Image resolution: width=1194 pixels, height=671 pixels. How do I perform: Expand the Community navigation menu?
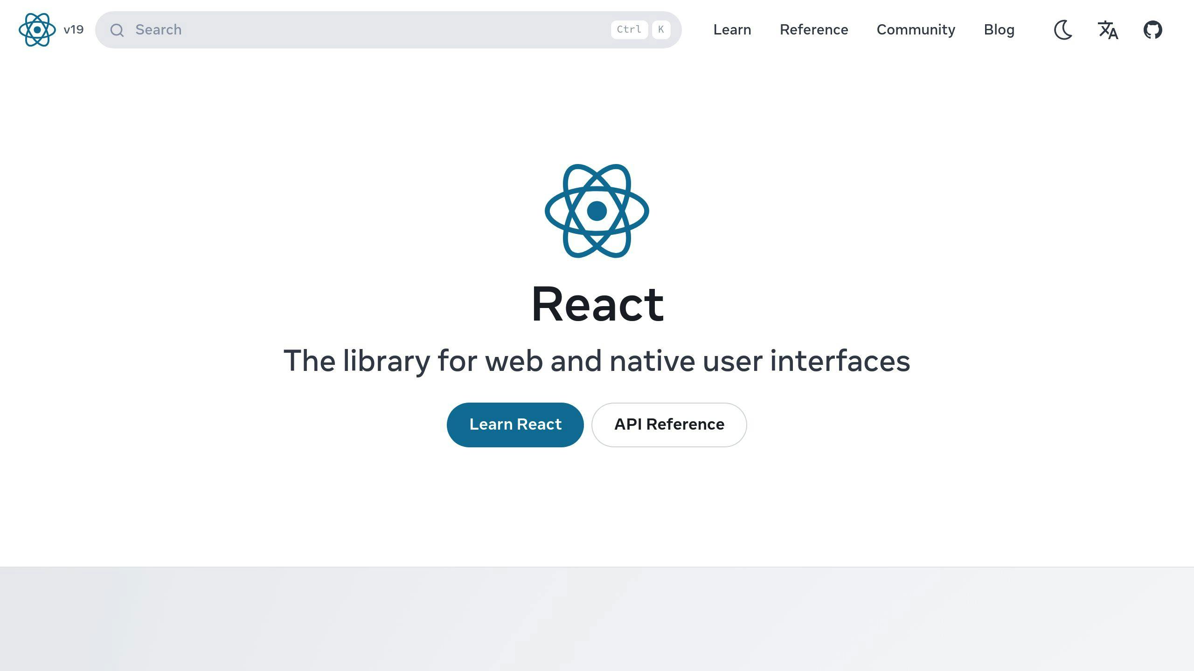[916, 29]
